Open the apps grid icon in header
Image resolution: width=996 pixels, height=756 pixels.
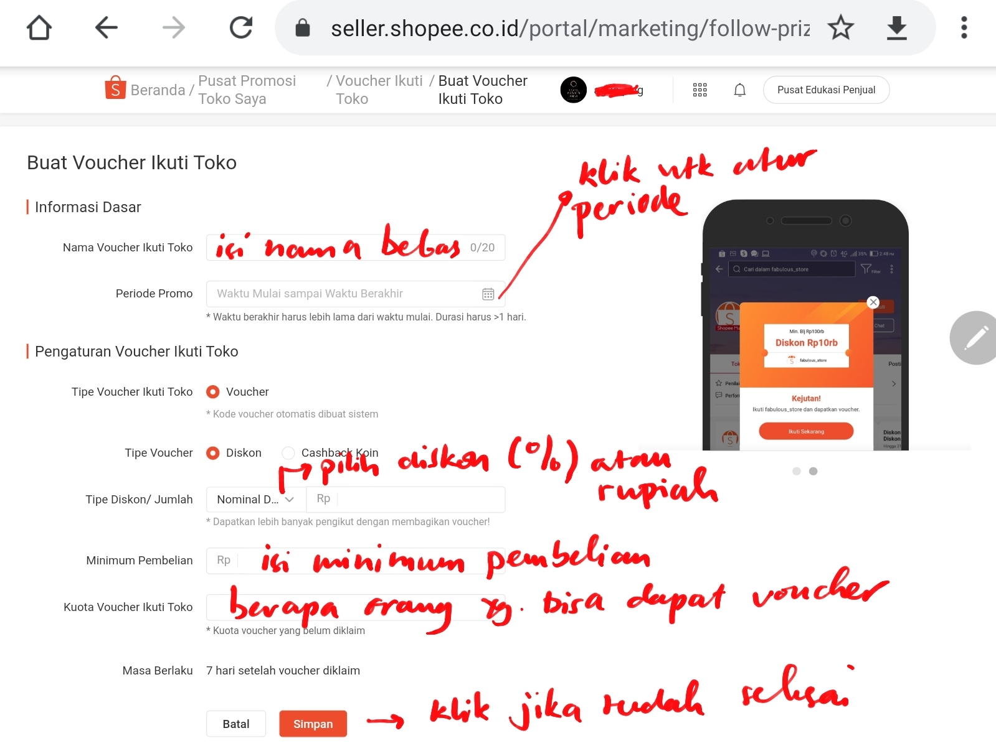click(700, 90)
